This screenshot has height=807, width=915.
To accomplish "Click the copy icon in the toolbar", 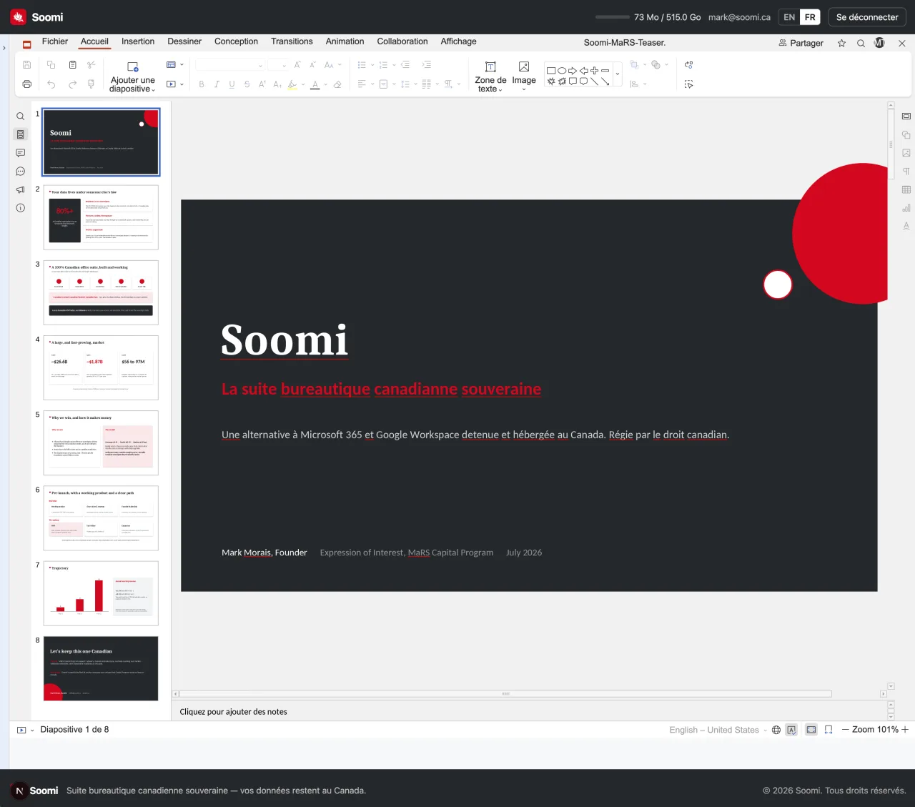I will (x=51, y=64).
